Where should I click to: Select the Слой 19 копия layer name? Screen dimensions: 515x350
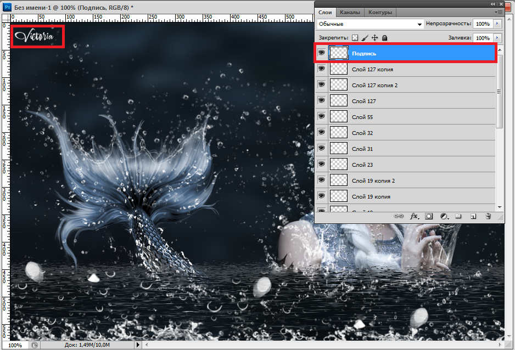click(x=371, y=197)
